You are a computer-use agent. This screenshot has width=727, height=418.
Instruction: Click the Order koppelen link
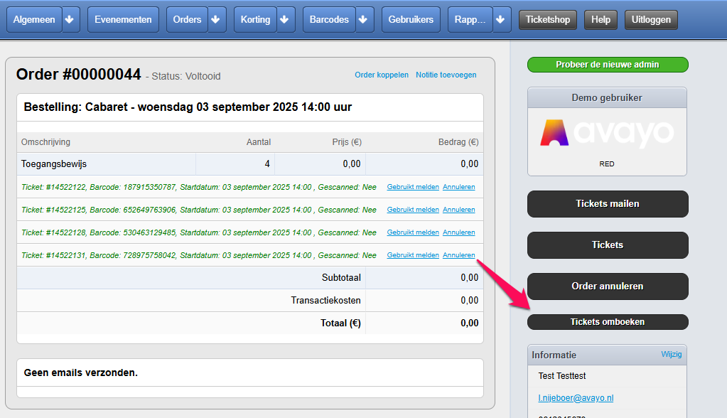click(382, 75)
